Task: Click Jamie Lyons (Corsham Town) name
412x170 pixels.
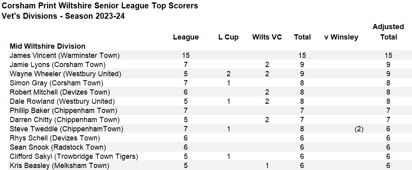Action: coord(57,65)
